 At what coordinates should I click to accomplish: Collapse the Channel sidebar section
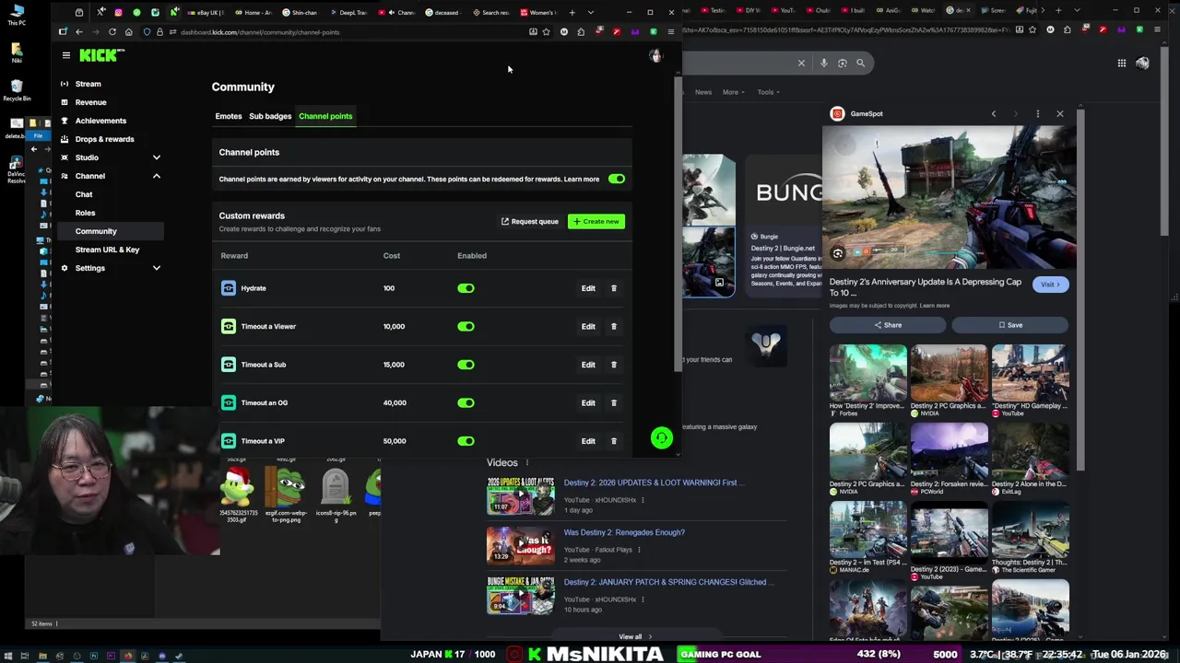(156, 176)
